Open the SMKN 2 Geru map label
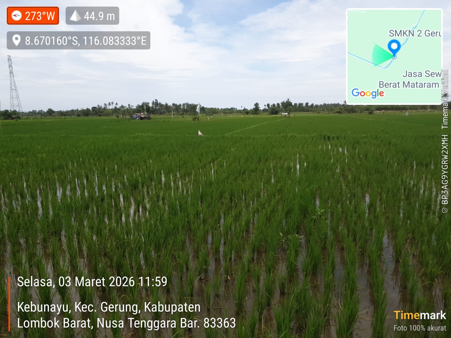451x338 pixels. (415, 33)
